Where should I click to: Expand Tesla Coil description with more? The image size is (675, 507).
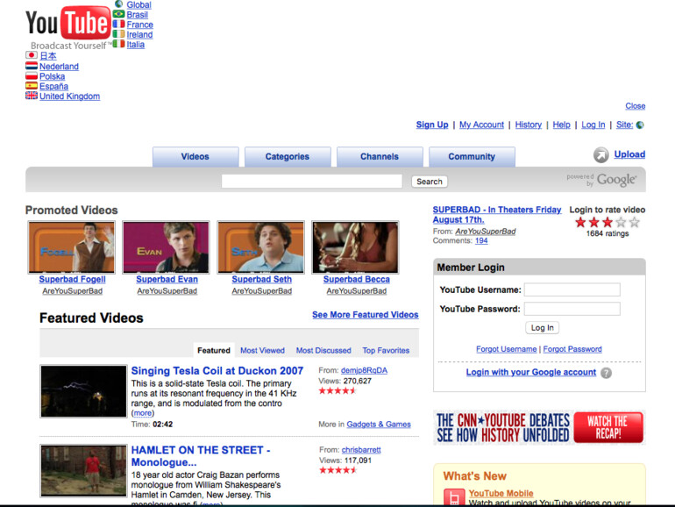tap(143, 413)
